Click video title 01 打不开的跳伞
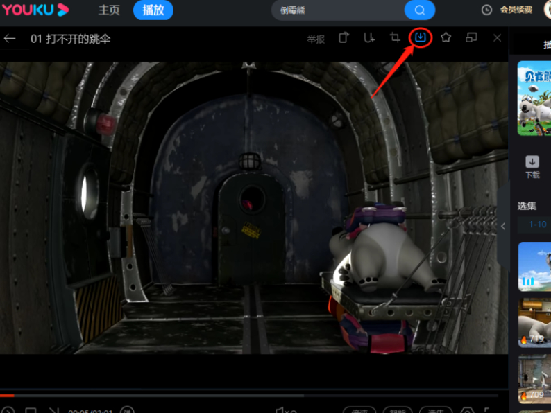 (70, 39)
